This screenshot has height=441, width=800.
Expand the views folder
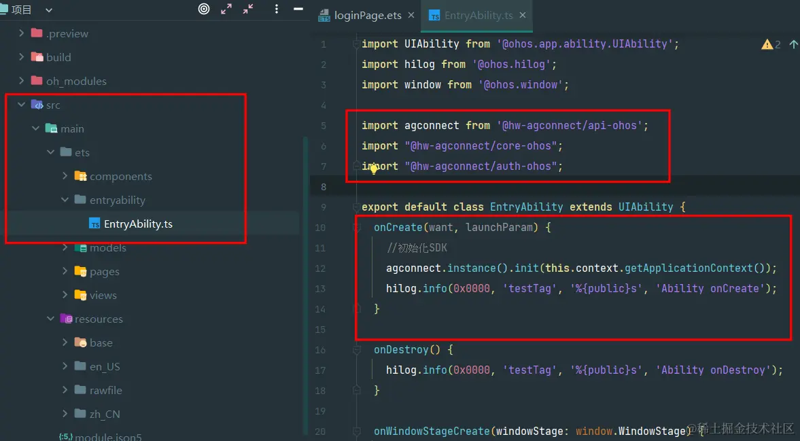pos(65,295)
